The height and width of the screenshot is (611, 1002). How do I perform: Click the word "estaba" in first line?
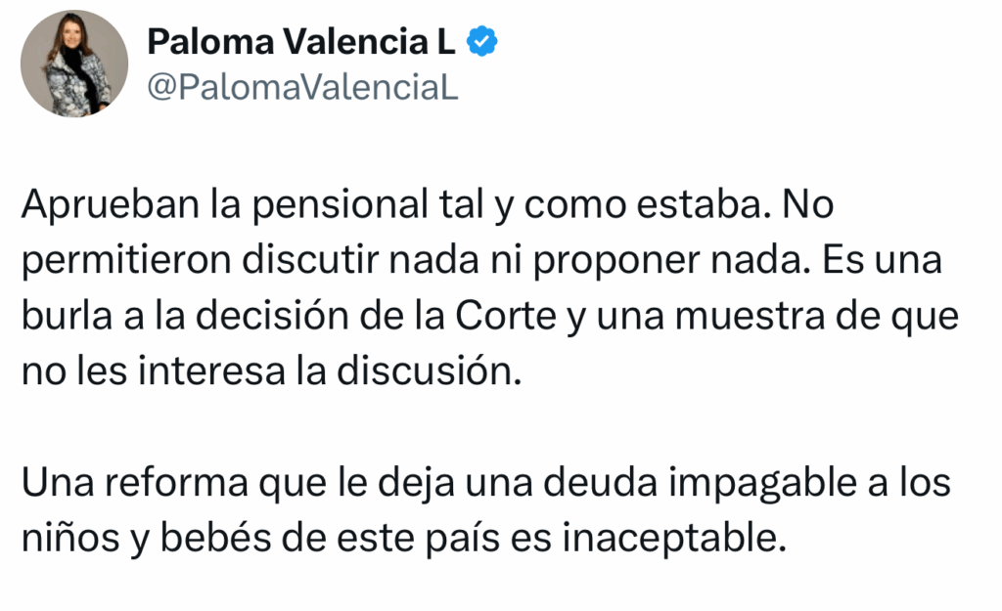699,205
